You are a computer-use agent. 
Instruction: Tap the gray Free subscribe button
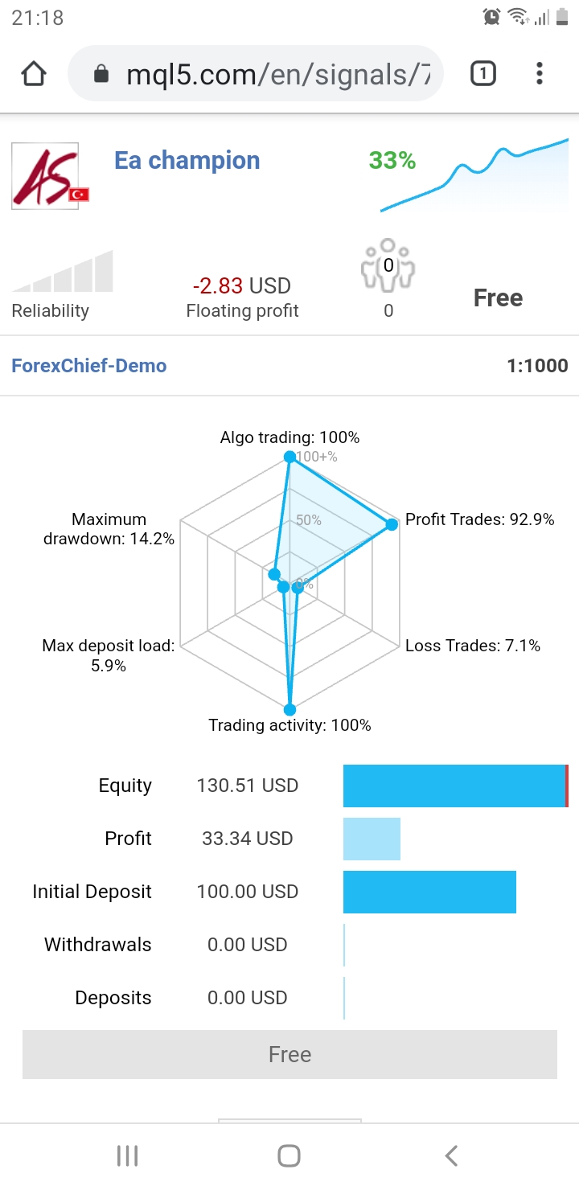(289, 1054)
